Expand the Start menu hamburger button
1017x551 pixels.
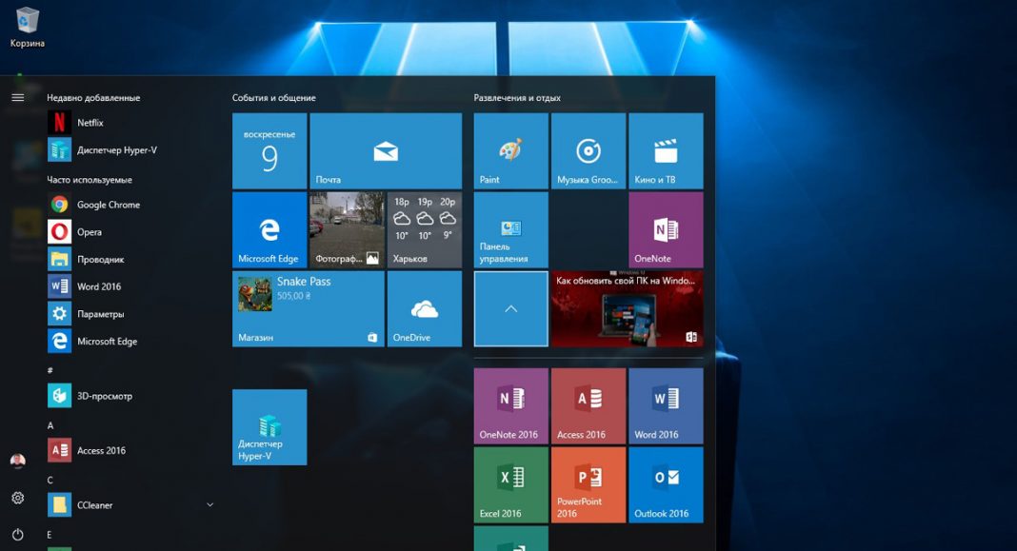[x=17, y=97]
